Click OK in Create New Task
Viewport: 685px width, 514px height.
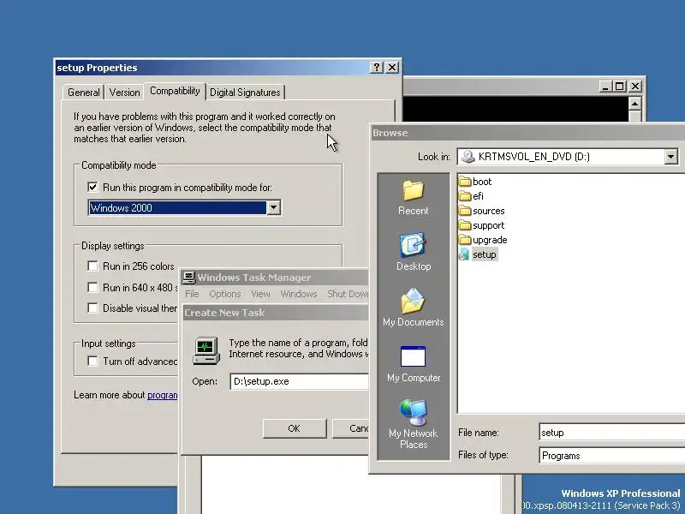pyautogui.click(x=294, y=428)
